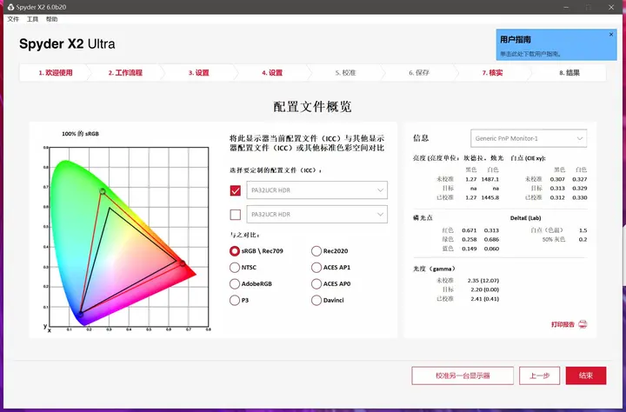
Task: Open the 帮助 menu
Action: tap(51, 19)
